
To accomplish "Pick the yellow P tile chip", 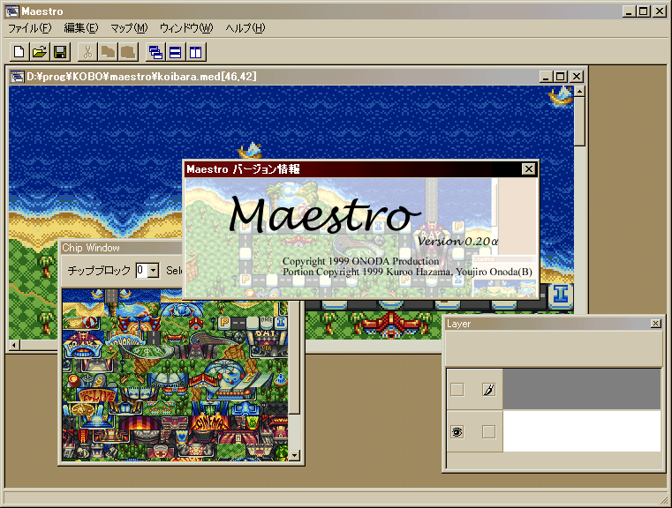I will click(x=224, y=322).
